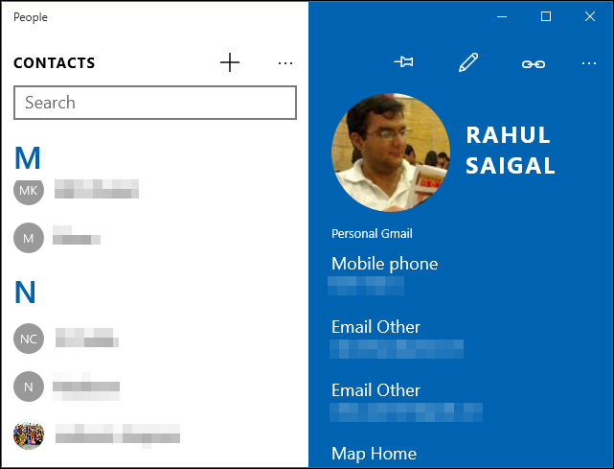Click Rahul Saigal's profile photo
Screen dimensions: 614x469
pyautogui.click(x=390, y=152)
